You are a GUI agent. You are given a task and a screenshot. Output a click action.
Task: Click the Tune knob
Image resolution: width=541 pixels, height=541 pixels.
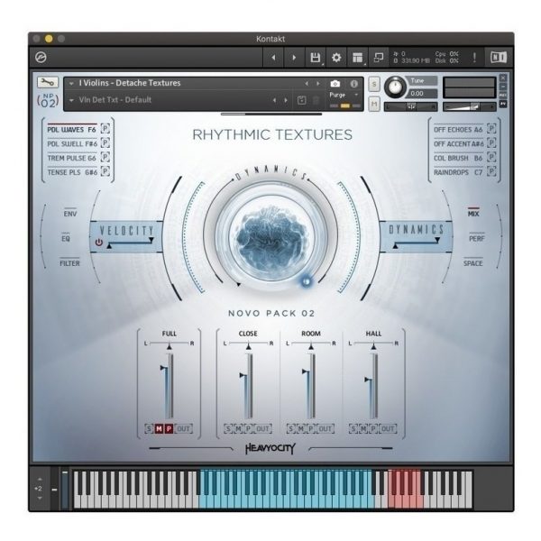pyautogui.click(x=395, y=87)
